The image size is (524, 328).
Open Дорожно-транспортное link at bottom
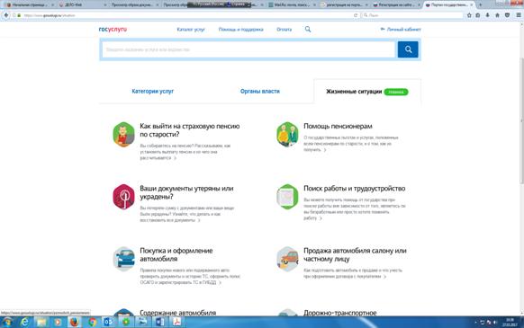pos(339,313)
